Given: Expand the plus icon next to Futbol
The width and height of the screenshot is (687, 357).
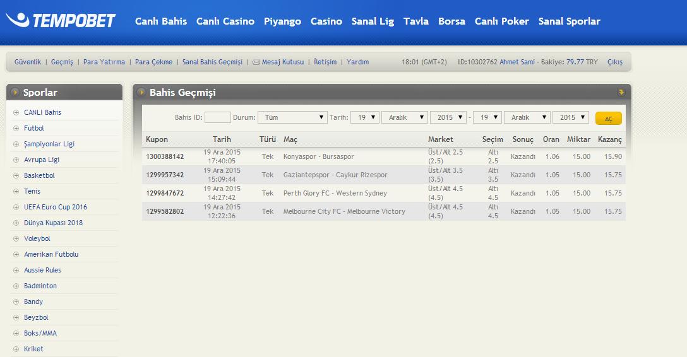Looking at the screenshot, I should click(16, 129).
